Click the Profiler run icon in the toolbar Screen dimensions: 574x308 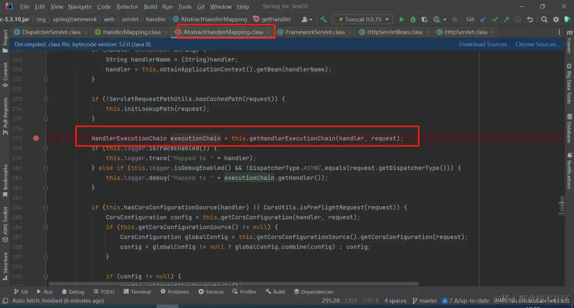pyautogui.click(x=436, y=20)
